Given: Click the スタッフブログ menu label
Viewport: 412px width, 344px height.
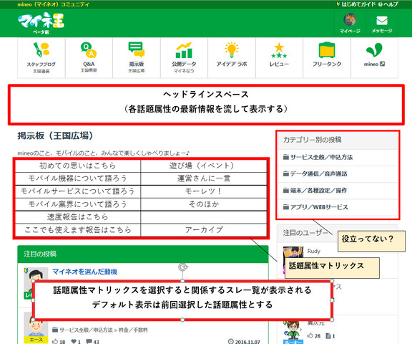Looking at the screenshot, I should [41, 64].
